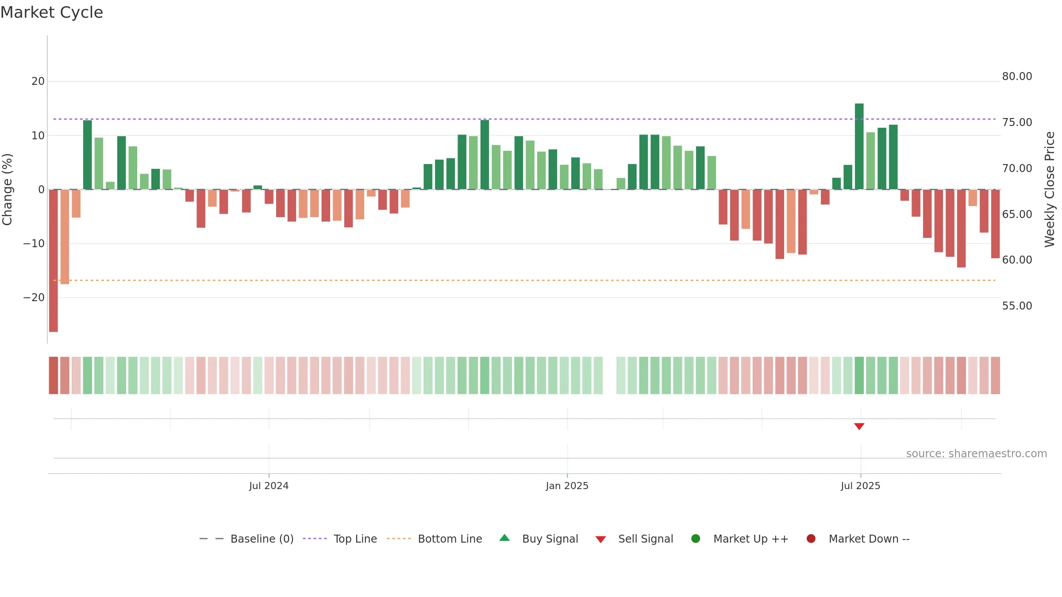Click the Change (%) axis label

7,189
